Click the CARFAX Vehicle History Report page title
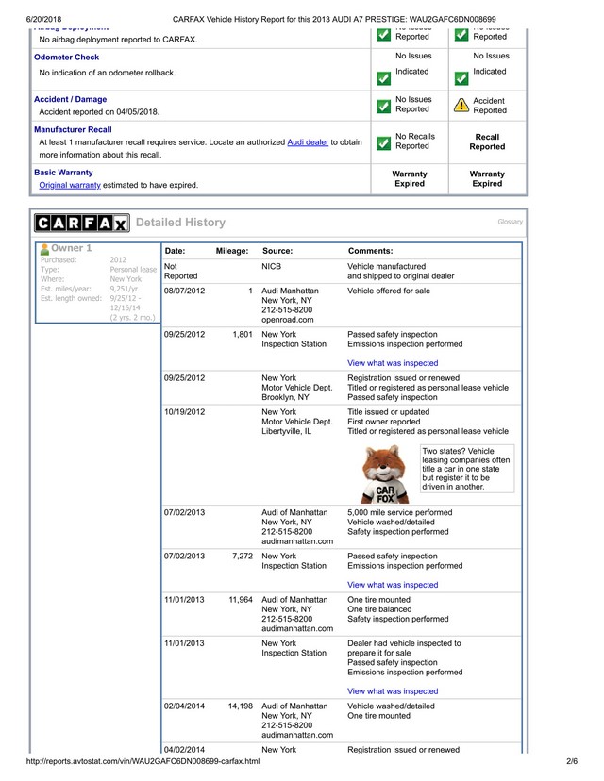The image size is (604, 781). pos(334,20)
